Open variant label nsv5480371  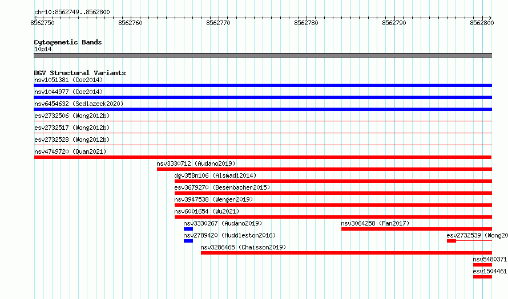click(x=490, y=259)
